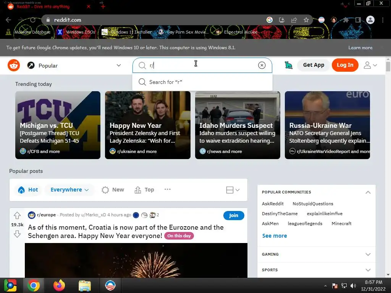Open the Croatia Eurozone post title
Viewport: 391px width, 293px height.
[x=126, y=232]
